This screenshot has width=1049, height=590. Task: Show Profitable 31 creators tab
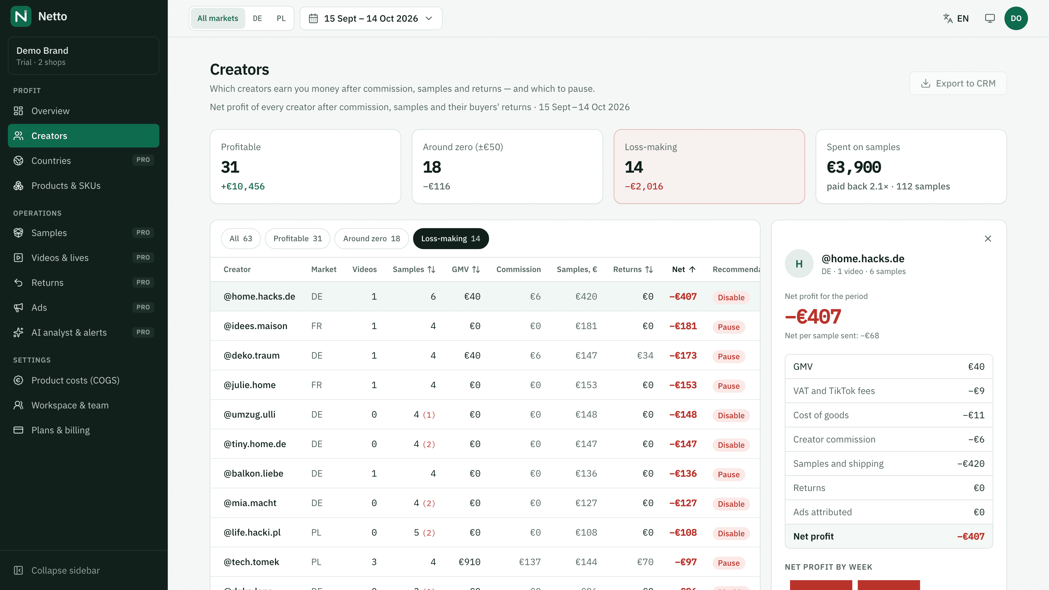pyautogui.click(x=298, y=239)
